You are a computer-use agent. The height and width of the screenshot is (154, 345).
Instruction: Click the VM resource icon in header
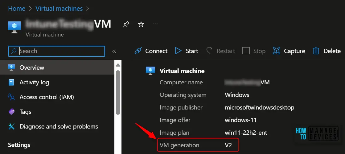[x=14, y=27]
